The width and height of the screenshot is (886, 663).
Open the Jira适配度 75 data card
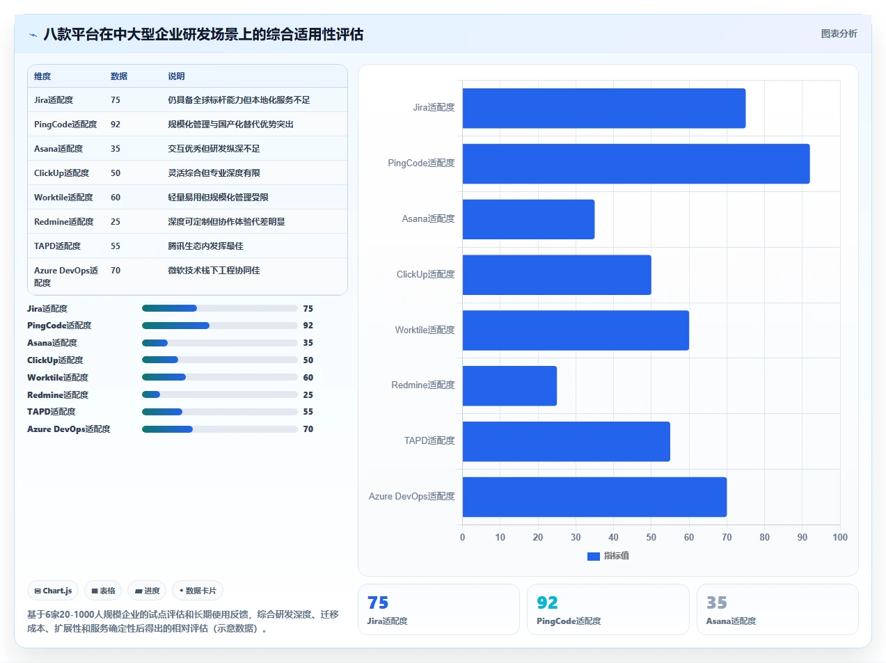tap(438, 609)
